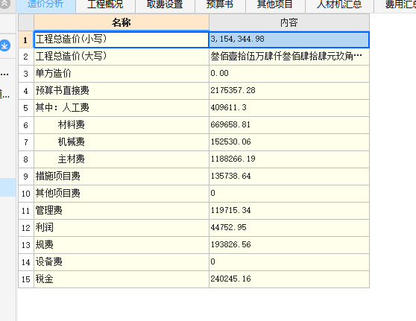Click the 1188266.19 value cell
Screen dimensions: 416x321
[289, 159]
